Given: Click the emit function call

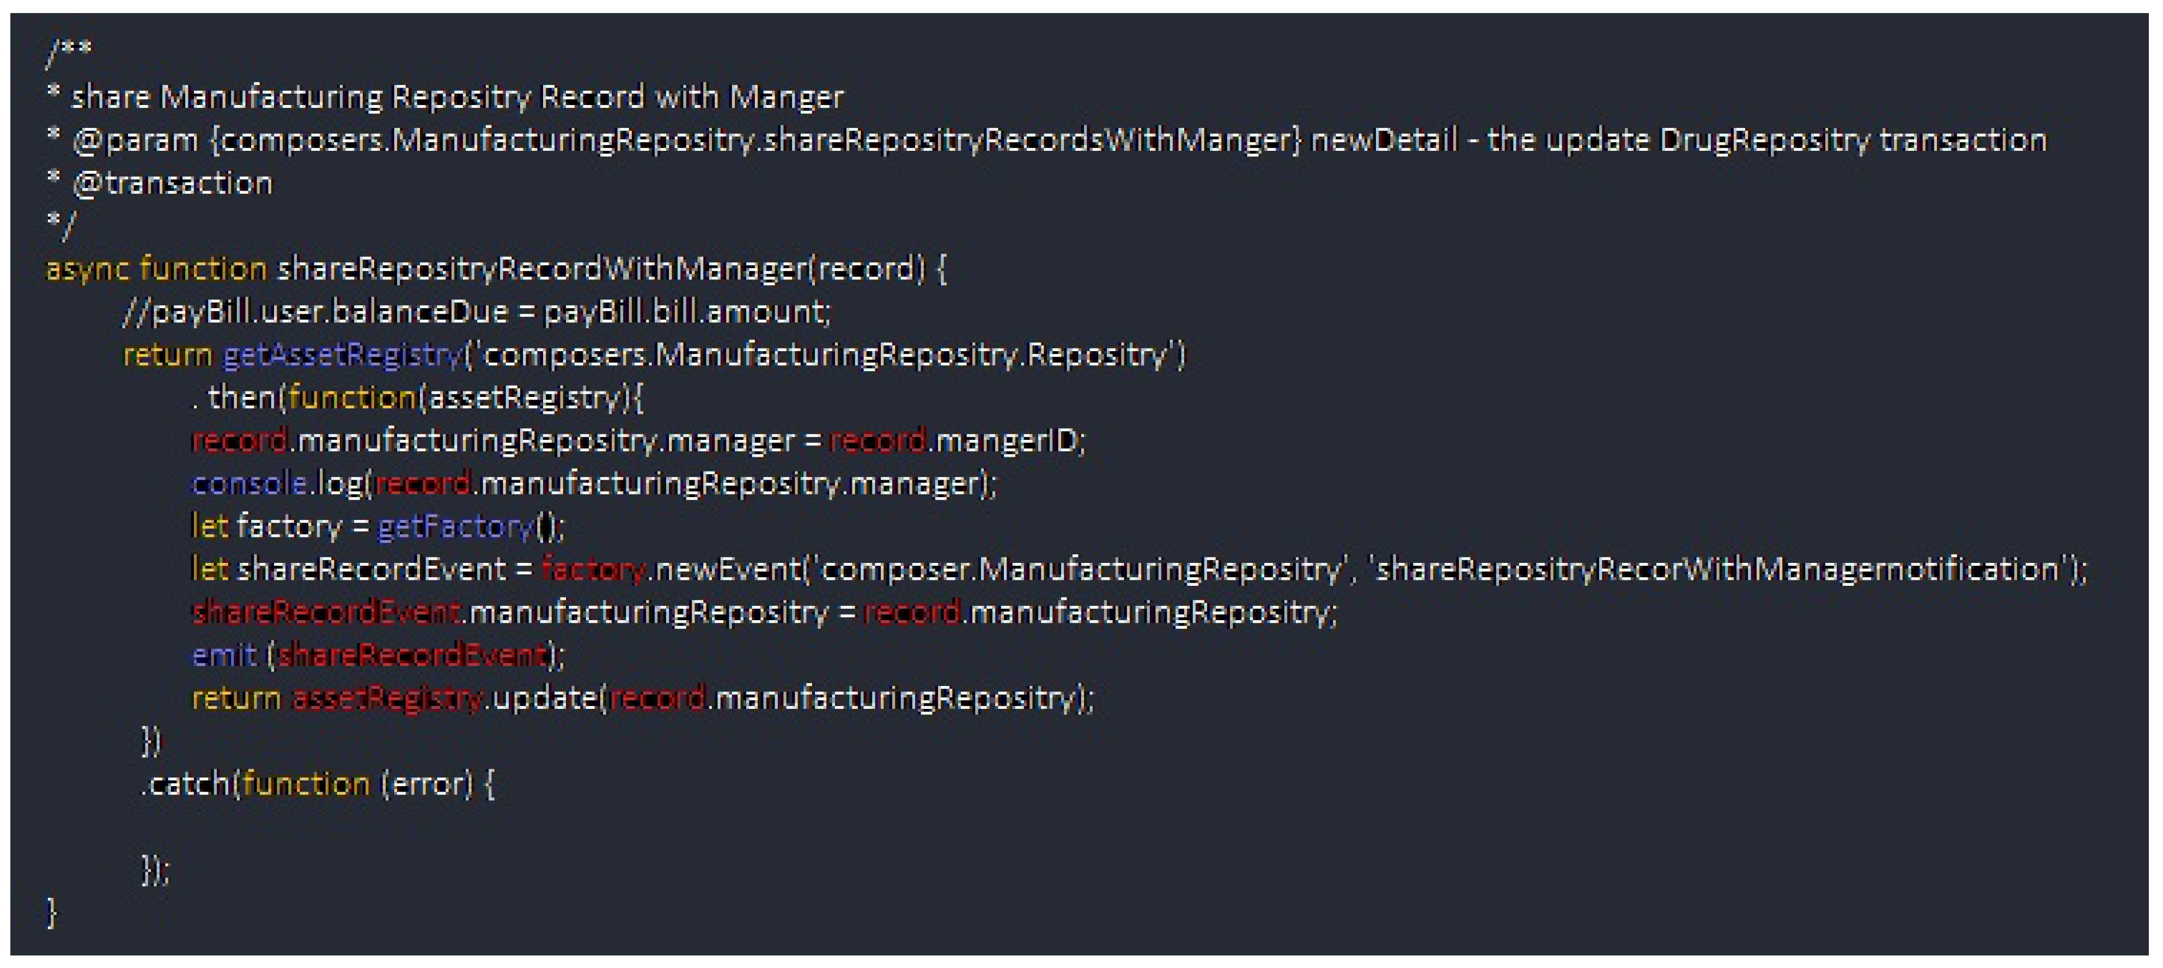Looking at the screenshot, I should [x=223, y=655].
